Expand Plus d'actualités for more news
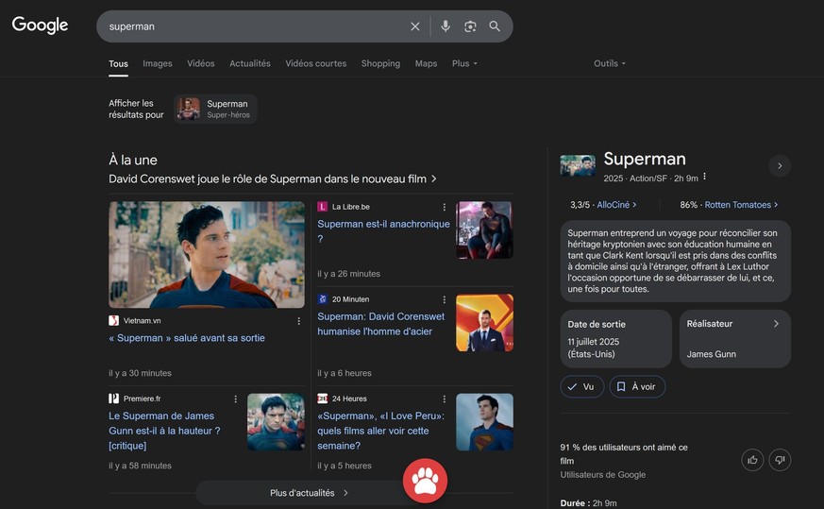This screenshot has height=509, width=824. tap(309, 493)
